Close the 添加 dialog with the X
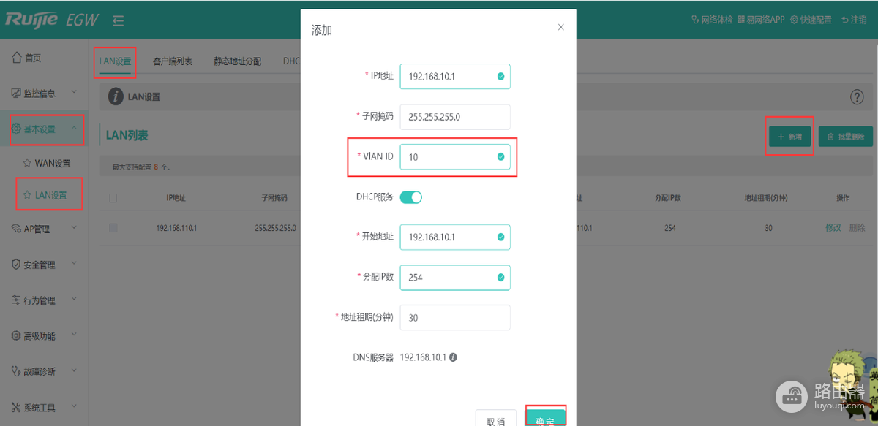Viewport: 878px width, 426px height. click(561, 27)
